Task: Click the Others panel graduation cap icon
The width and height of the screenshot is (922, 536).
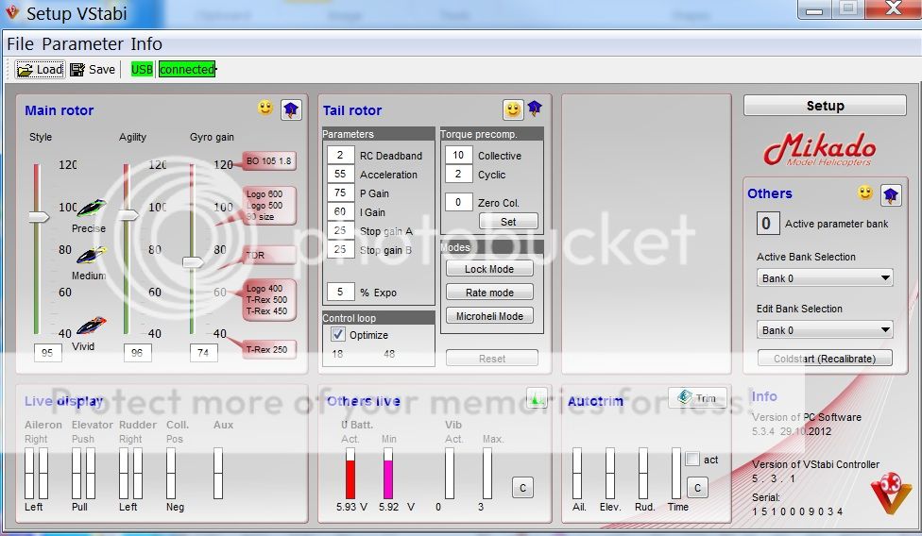Action: 890,194
